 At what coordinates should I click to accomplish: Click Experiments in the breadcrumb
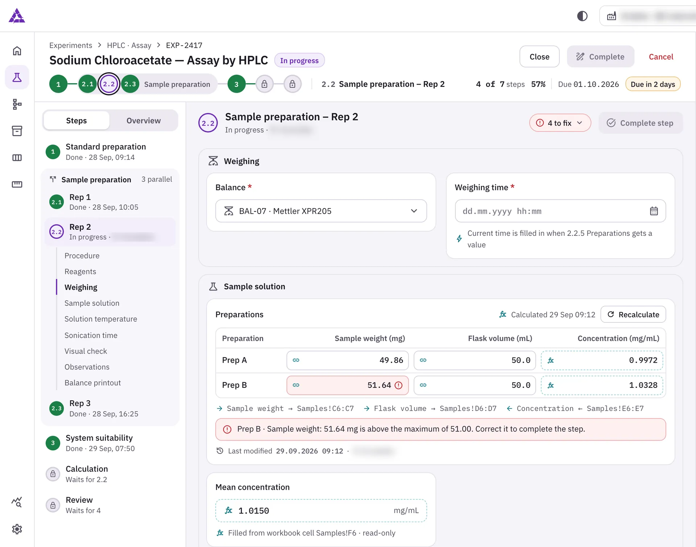point(71,45)
